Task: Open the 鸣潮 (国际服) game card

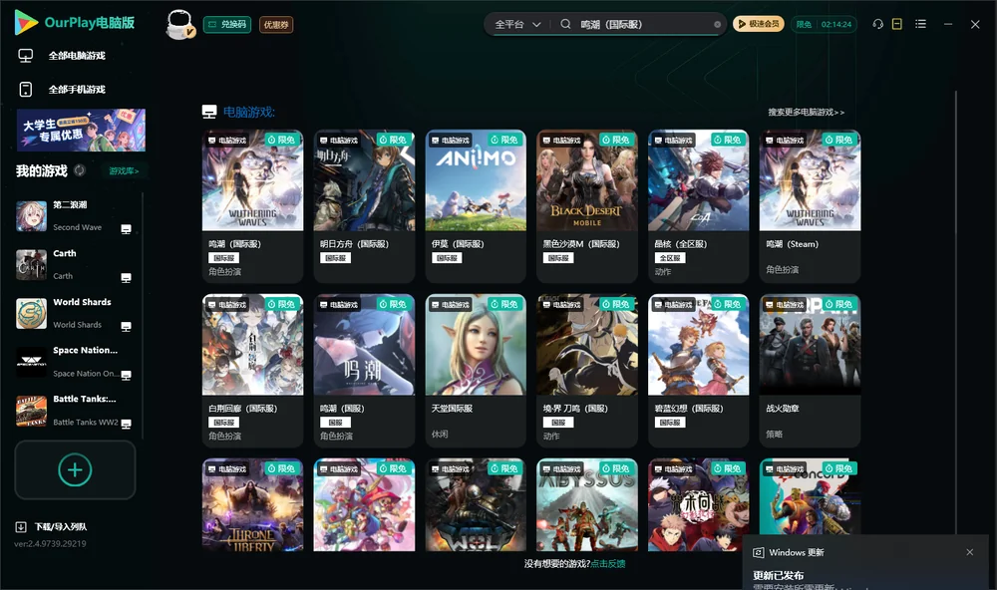Action: (x=252, y=206)
